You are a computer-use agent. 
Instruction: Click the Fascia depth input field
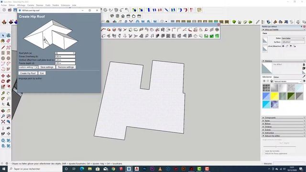point(65,64)
